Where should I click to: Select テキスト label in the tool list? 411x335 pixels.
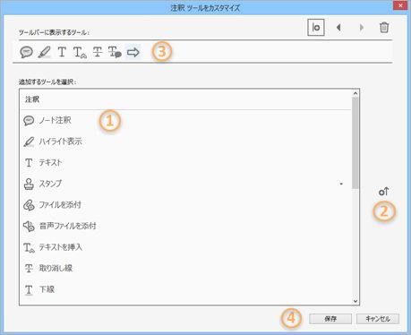pos(50,162)
